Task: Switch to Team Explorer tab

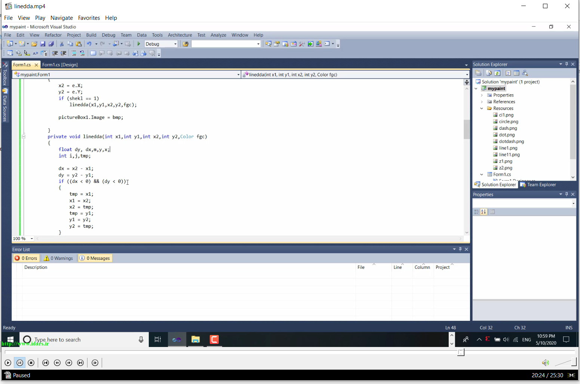Action: pyautogui.click(x=538, y=185)
